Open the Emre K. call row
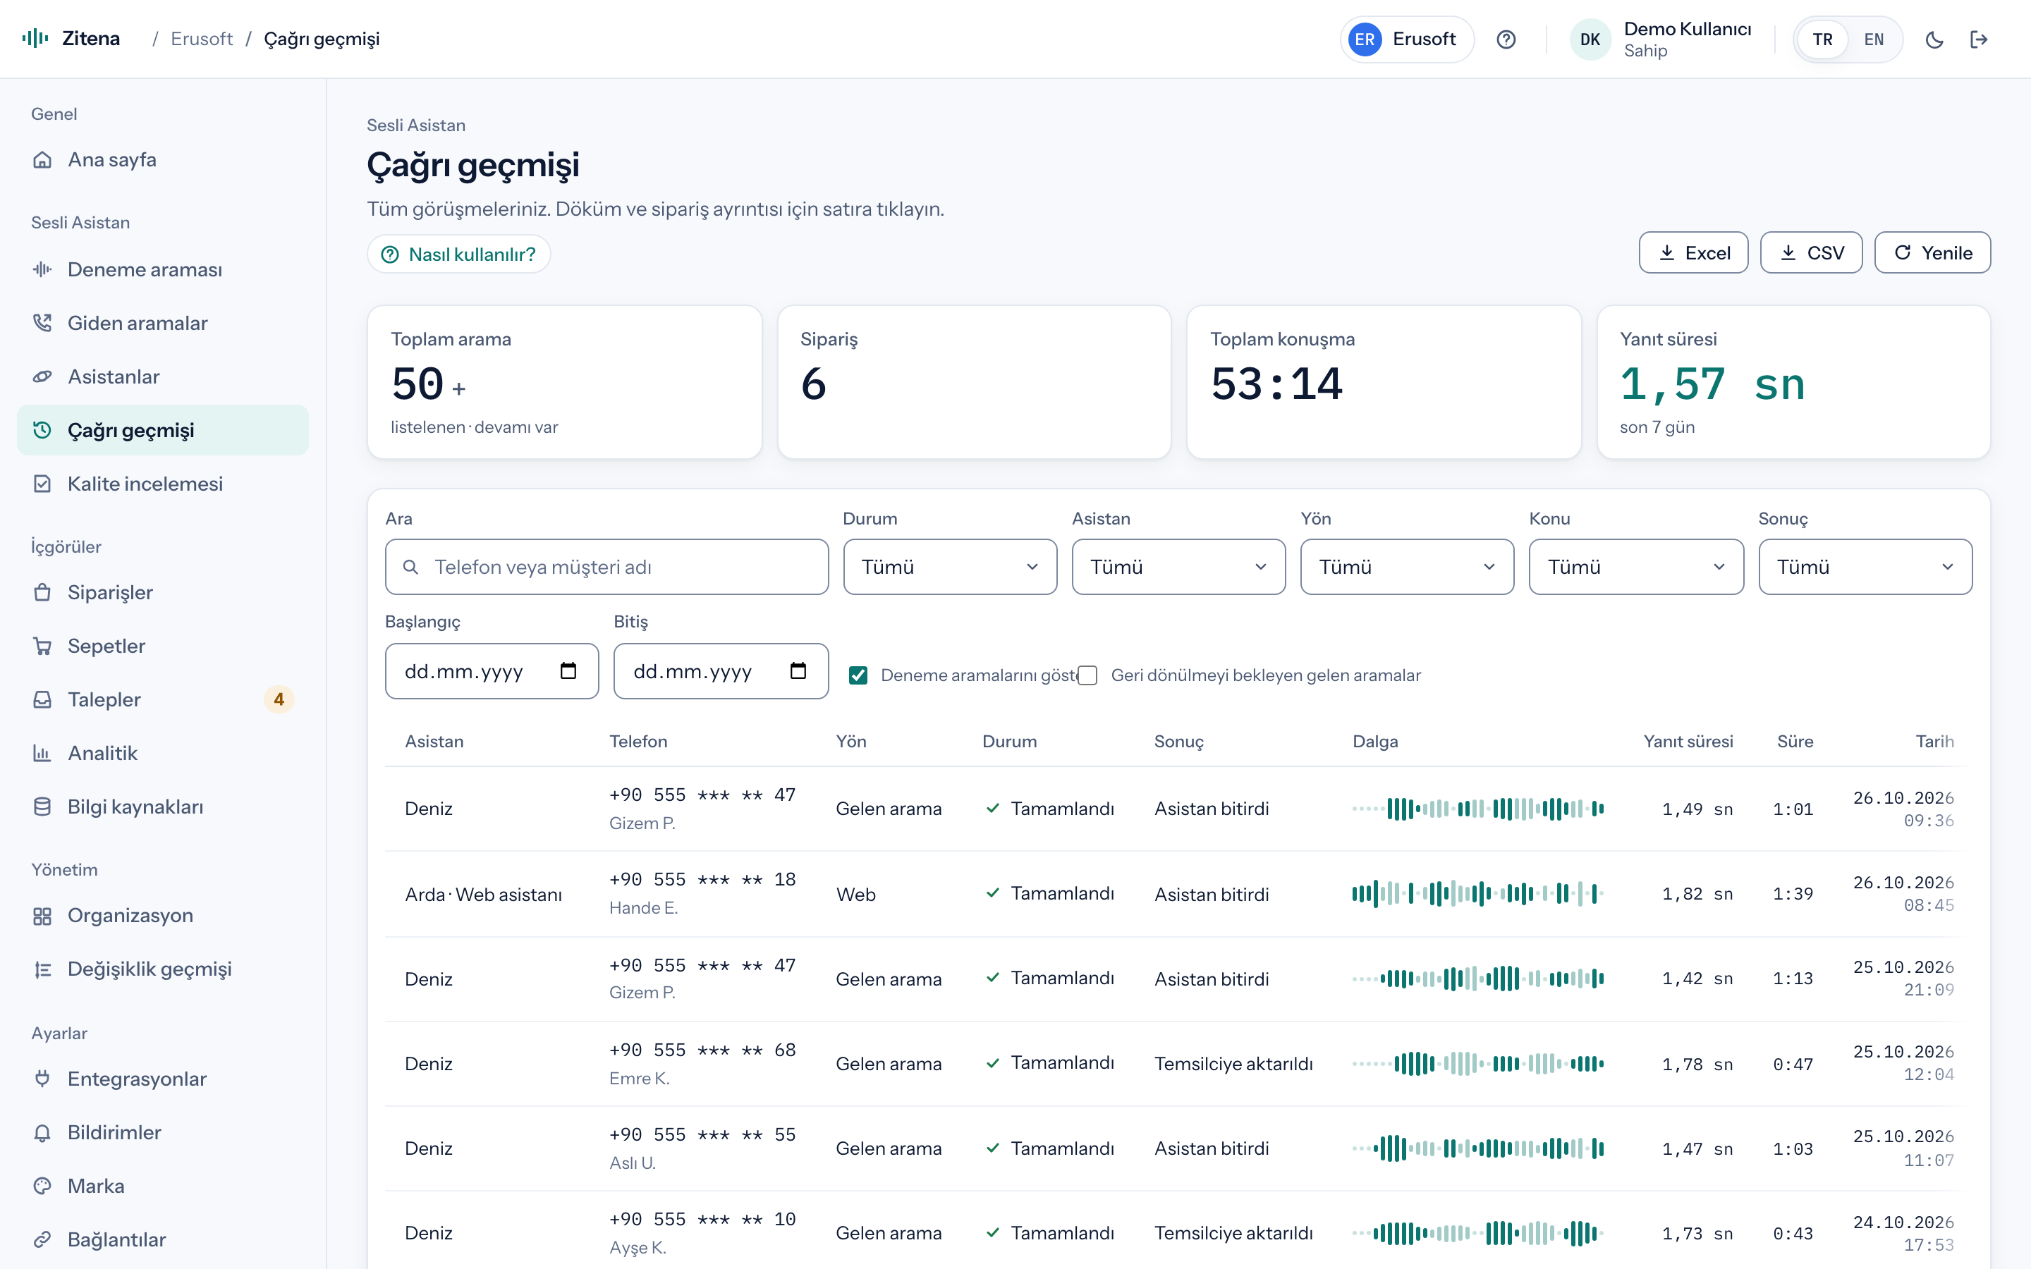The height and width of the screenshot is (1269, 2031). pos(1178,1063)
